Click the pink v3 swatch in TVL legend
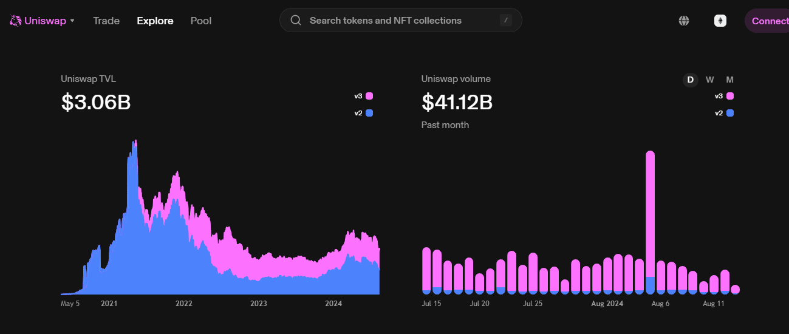This screenshot has height=334, width=789. [x=369, y=96]
